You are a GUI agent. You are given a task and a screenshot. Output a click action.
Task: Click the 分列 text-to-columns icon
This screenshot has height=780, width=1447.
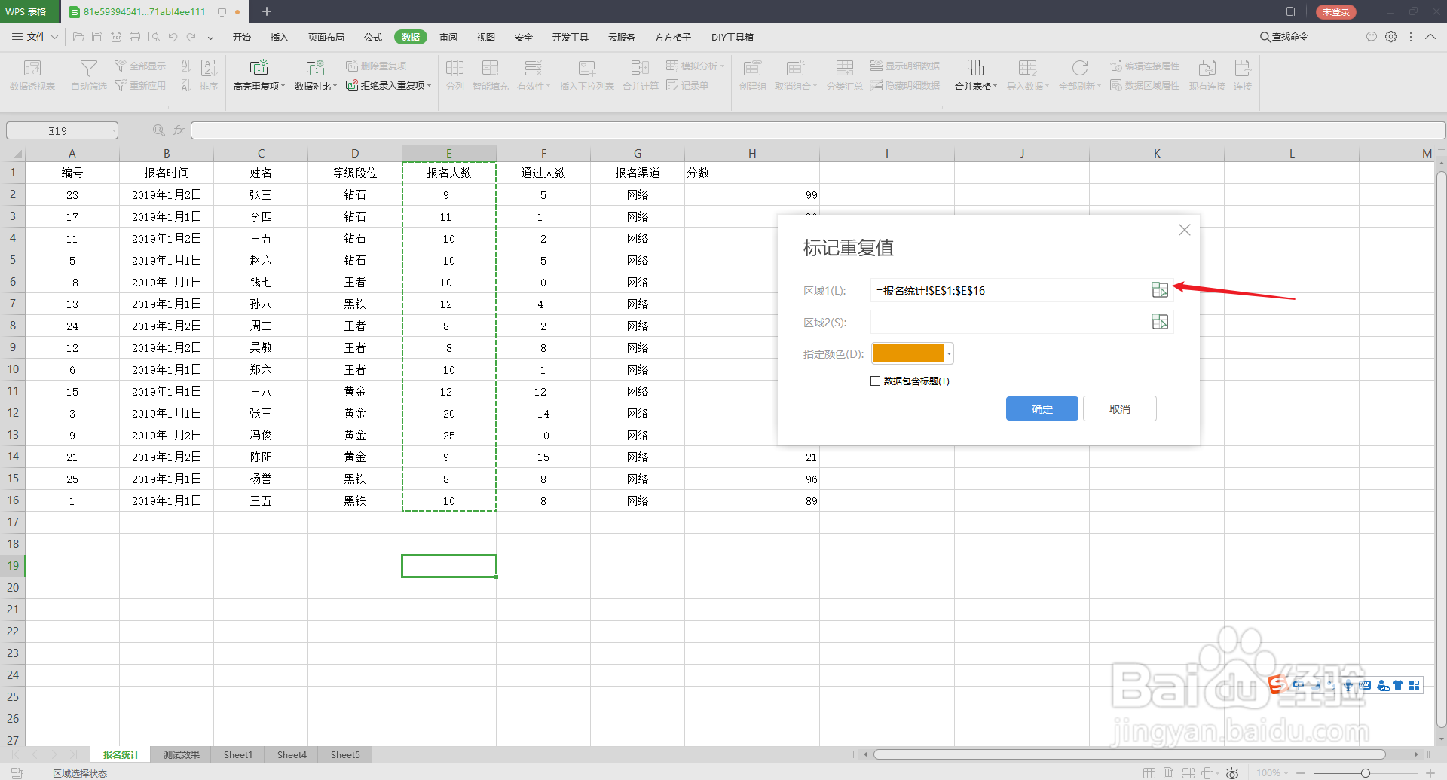(x=454, y=69)
